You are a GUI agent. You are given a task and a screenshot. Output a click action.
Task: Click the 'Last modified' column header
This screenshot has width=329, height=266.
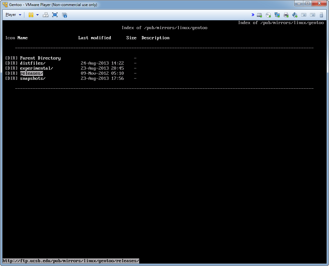click(95, 38)
